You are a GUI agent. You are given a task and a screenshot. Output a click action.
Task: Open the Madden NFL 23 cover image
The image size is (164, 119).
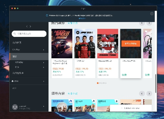108,43
